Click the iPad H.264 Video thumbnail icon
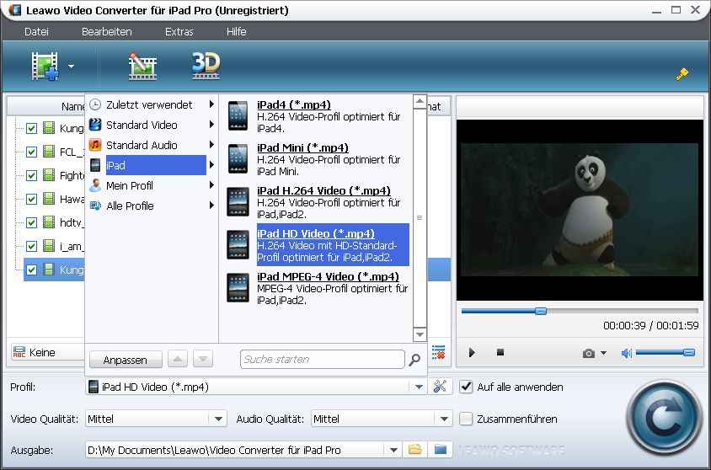This screenshot has width=711, height=470. click(x=238, y=201)
